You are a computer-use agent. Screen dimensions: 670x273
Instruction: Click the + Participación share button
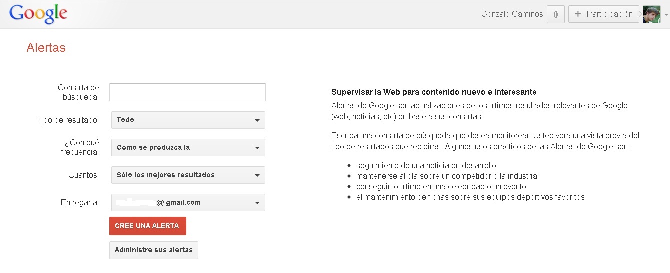(x=604, y=14)
